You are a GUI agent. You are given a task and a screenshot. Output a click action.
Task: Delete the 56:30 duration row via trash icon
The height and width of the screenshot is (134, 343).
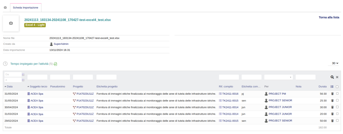332,94
